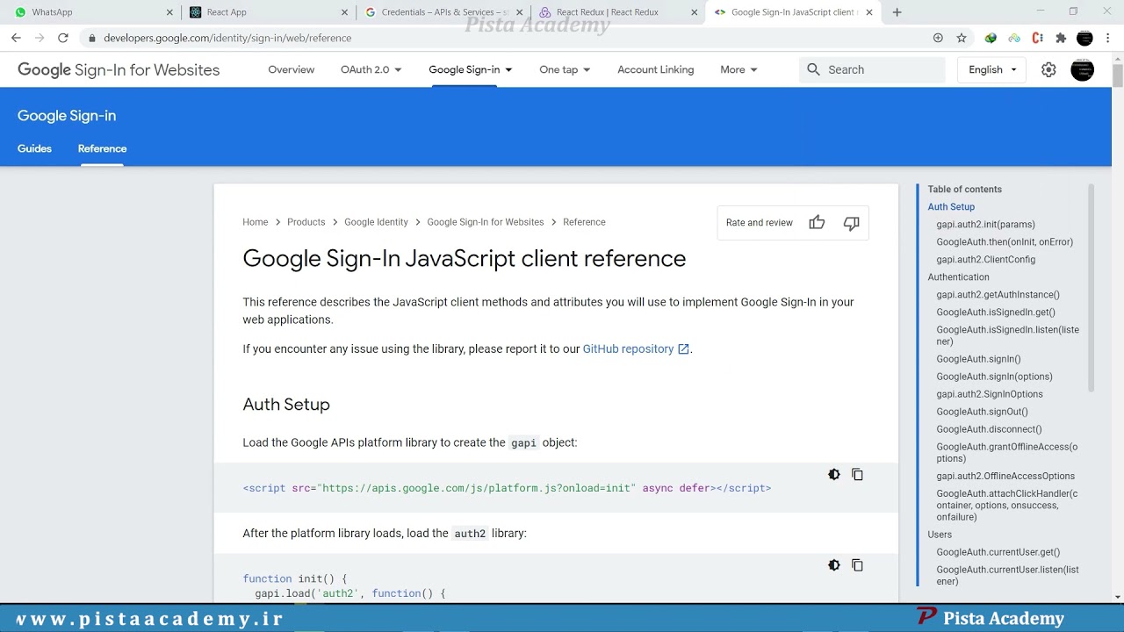Open the Chrome extensions puzzle icon

(x=1061, y=38)
